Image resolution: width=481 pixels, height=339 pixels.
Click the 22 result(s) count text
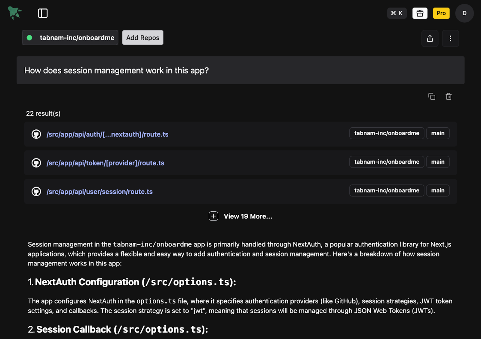(x=43, y=114)
